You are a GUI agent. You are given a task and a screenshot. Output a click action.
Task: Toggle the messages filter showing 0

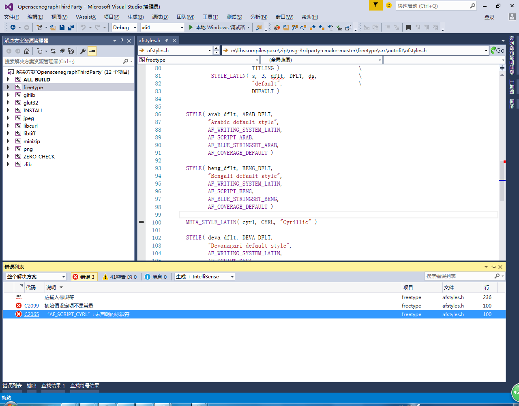tap(156, 277)
